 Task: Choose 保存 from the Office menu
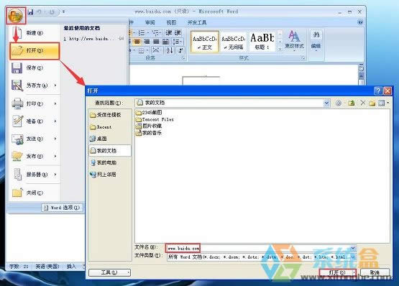point(35,68)
